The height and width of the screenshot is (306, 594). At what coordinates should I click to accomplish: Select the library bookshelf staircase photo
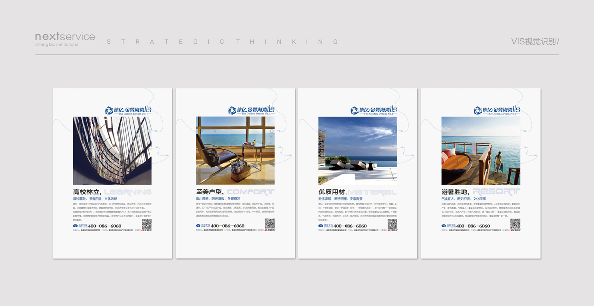(112, 151)
